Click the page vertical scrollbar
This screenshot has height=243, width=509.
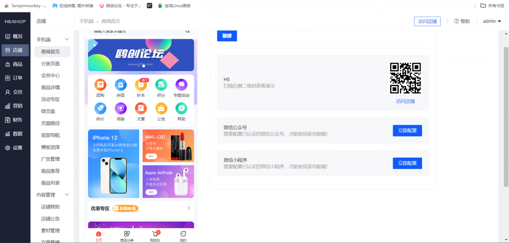506,117
